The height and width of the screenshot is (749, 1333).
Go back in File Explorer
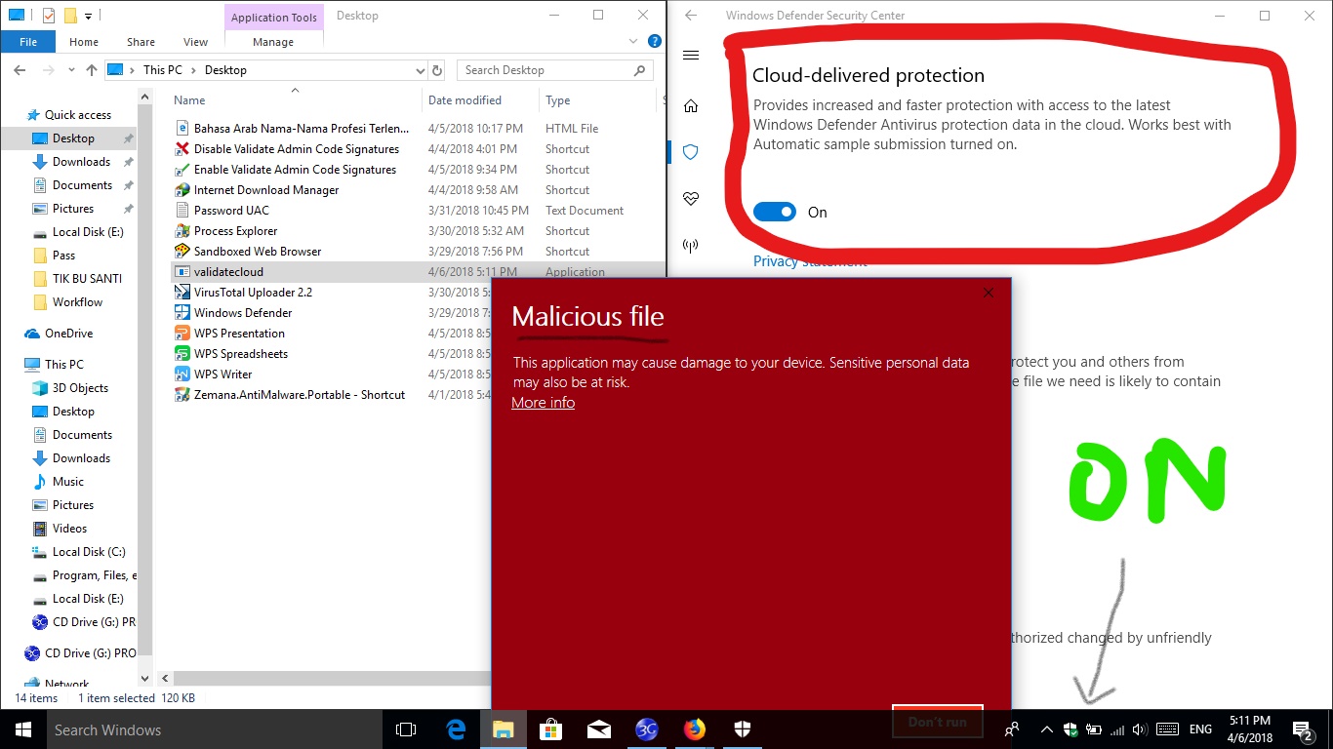(20, 70)
